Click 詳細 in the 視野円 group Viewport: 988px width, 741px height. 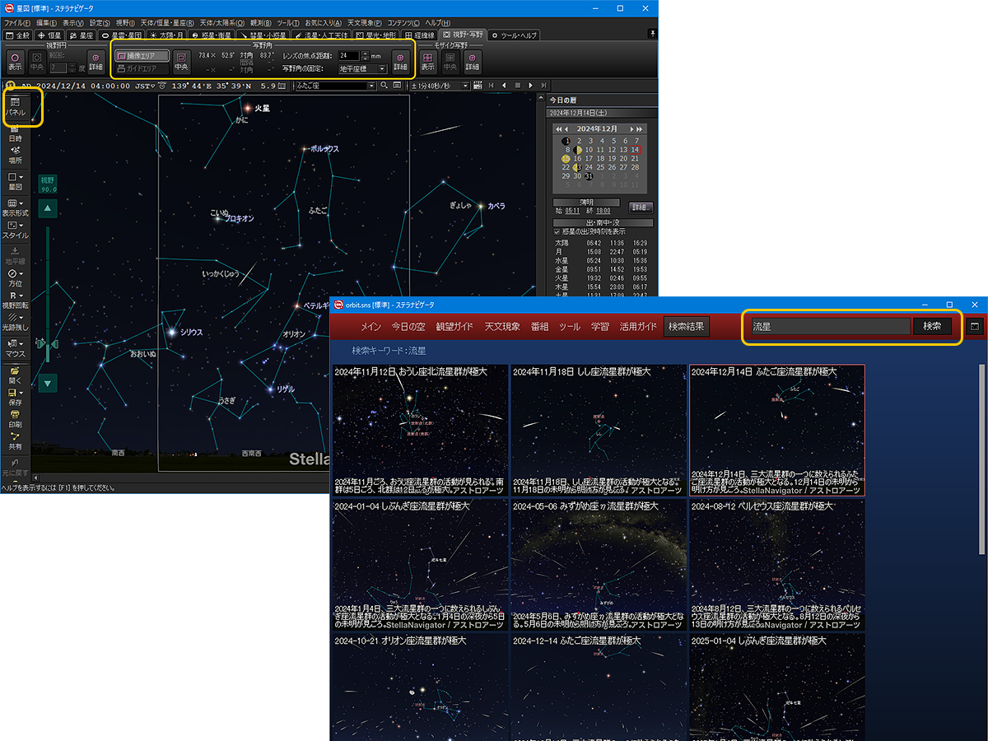click(x=96, y=62)
